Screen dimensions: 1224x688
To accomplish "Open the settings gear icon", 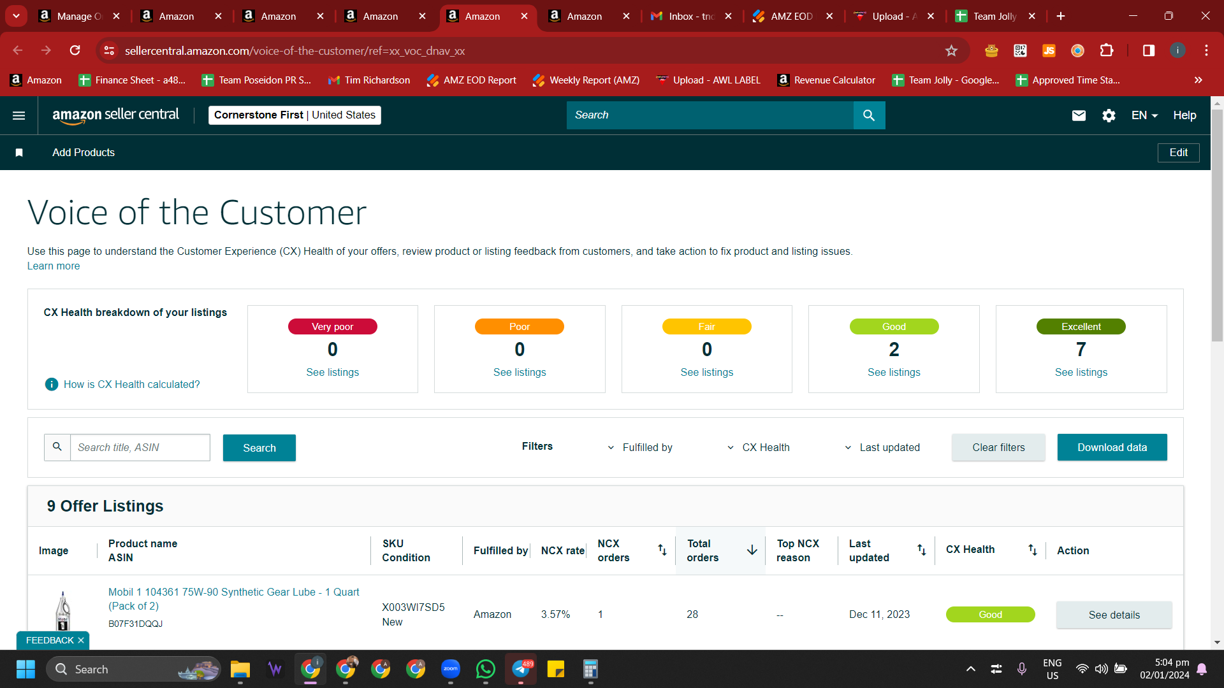I will (1109, 115).
